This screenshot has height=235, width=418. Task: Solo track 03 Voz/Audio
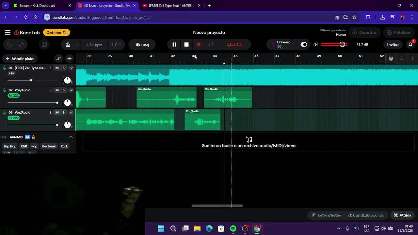click(64, 112)
